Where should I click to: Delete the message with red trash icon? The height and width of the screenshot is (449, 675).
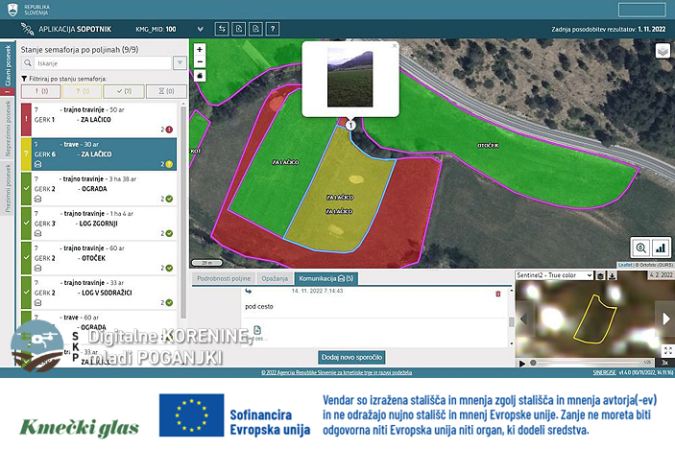(498, 294)
